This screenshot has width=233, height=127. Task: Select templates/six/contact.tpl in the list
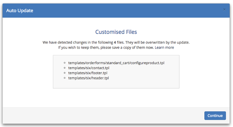click(x=89, y=68)
